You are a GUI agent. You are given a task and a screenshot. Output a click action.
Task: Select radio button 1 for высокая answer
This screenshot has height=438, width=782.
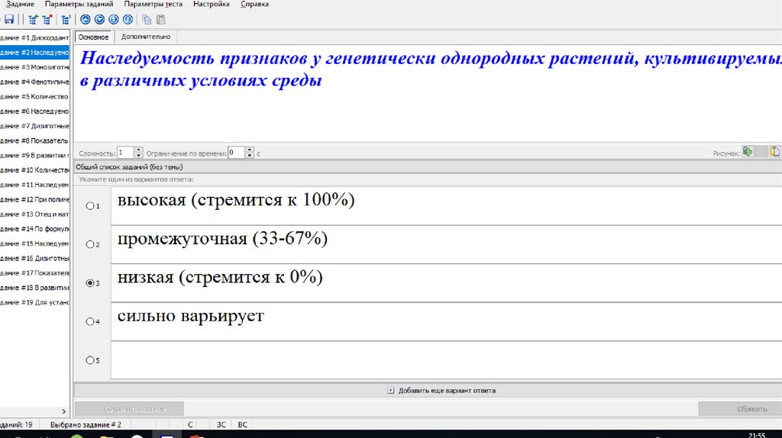(90, 206)
